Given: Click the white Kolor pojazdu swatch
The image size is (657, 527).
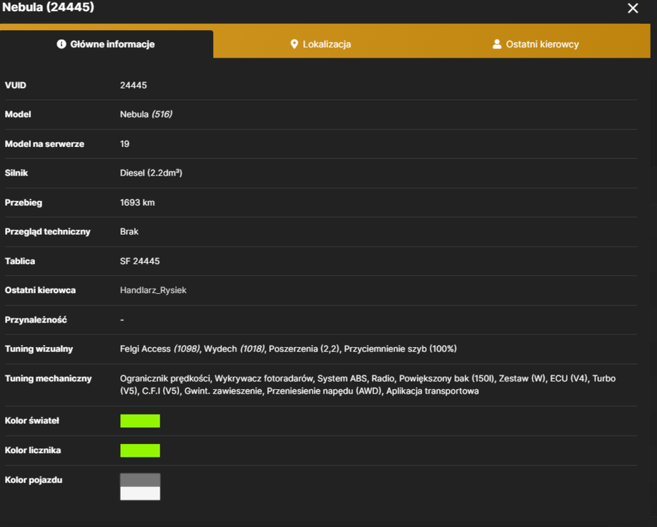Looking at the screenshot, I should (140, 493).
